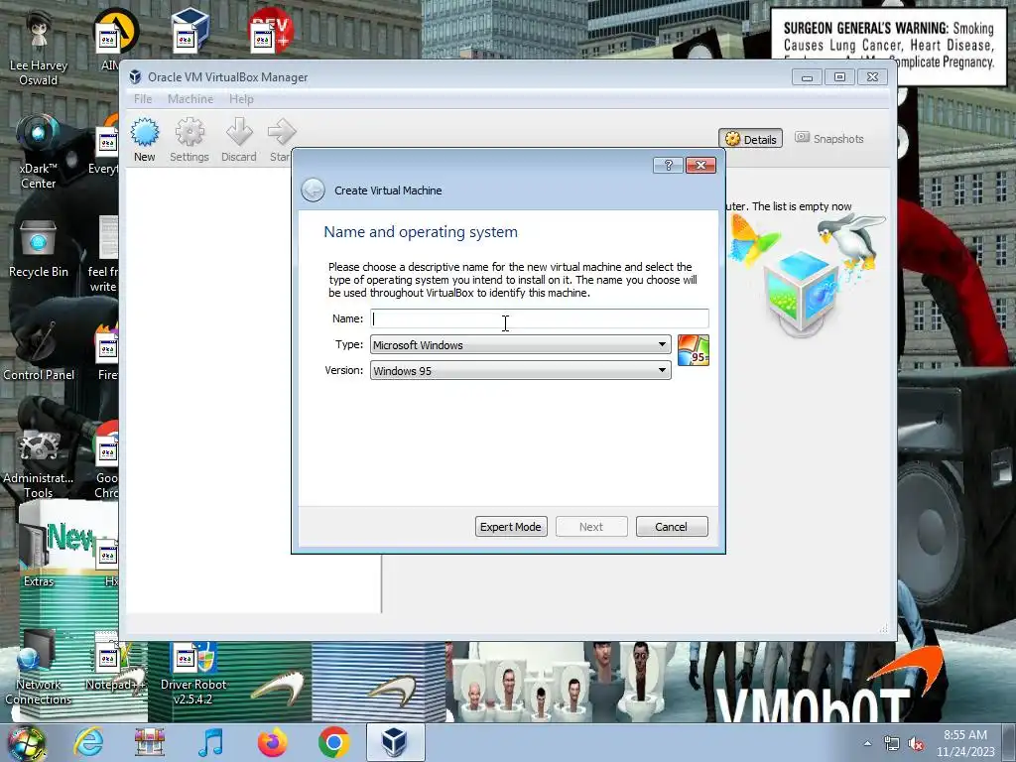Viewport: 1016px width, 762px height.
Task: Open the Driver Robot v2.5.4.2 icon
Action: tap(193, 674)
